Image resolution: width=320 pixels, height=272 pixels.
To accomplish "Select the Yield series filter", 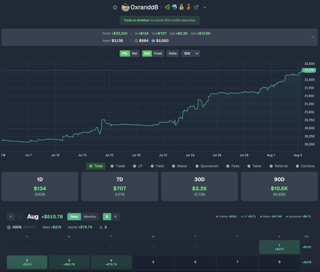I will (x=157, y=166).
